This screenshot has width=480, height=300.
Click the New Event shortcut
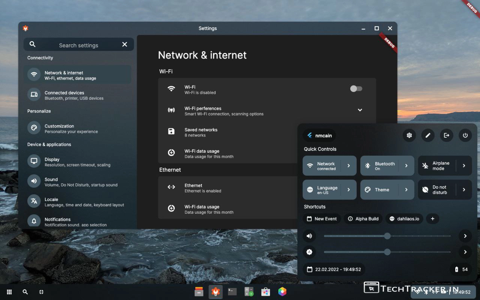[322, 219]
